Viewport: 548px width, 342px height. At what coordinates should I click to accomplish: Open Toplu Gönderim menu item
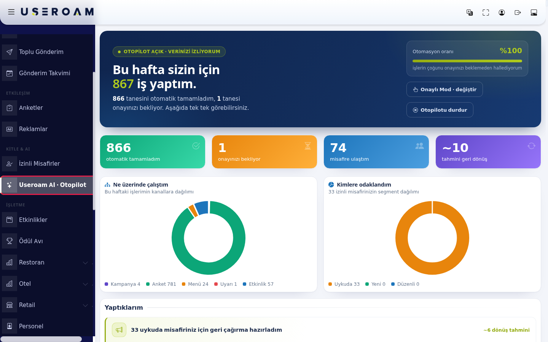(x=46, y=52)
